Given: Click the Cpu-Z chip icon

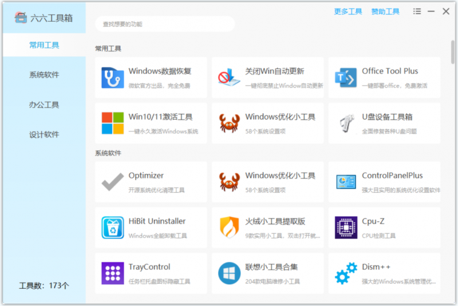Looking at the screenshot, I should pos(346,228).
